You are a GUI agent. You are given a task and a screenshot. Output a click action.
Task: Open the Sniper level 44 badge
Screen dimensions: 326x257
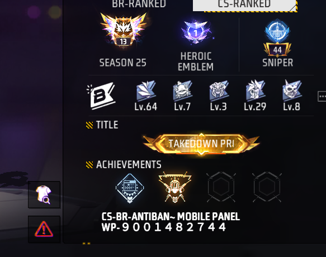click(277, 38)
